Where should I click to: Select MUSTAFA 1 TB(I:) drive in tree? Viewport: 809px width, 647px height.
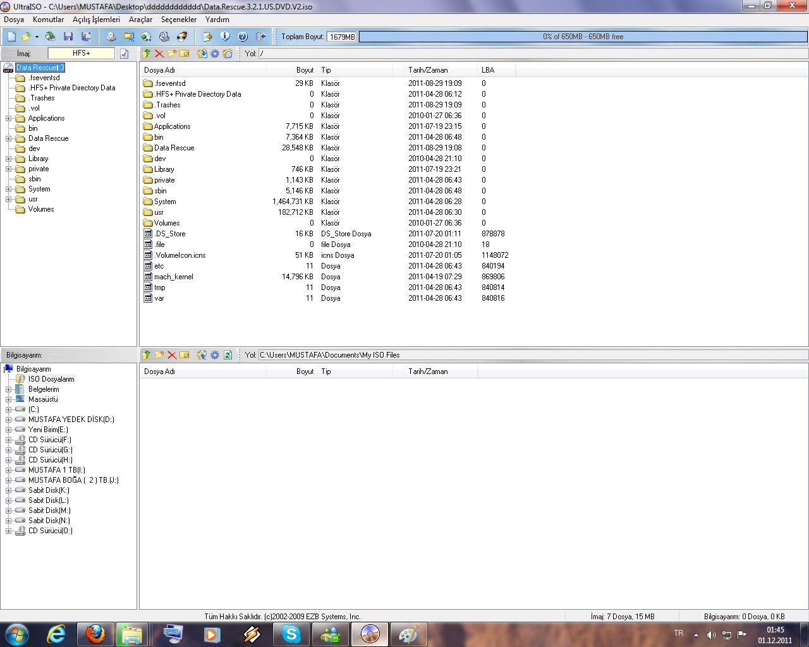coord(57,470)
